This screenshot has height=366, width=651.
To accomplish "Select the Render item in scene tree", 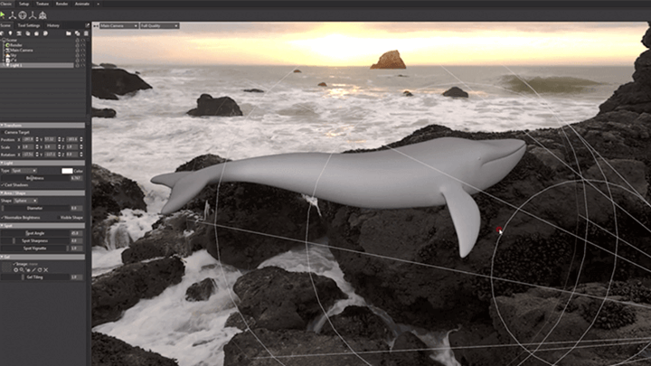I will coord(16,45).
